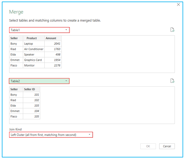Close the Merge dialog with the X
Viewport: 185px width, 159px height.
tap(178, 5)
